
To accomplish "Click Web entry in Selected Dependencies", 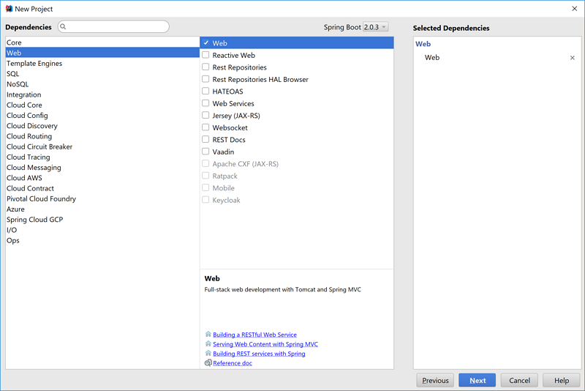I will click(x=432, y=58).
